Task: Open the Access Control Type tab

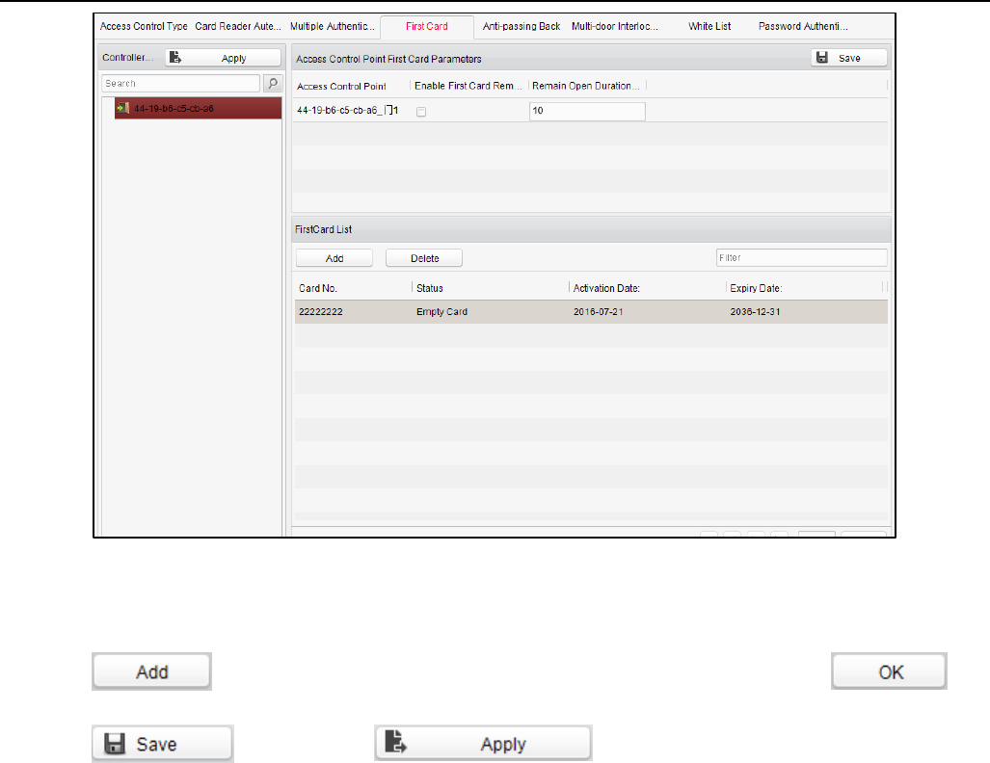Action: pyautogui.click(x=144, y=27)
